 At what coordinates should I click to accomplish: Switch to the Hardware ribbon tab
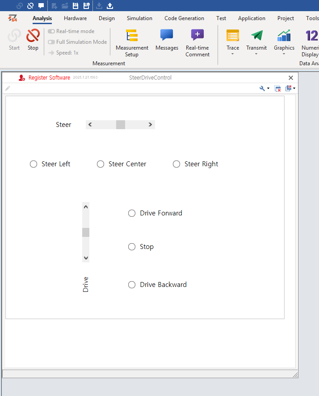(x=75, y=18)
